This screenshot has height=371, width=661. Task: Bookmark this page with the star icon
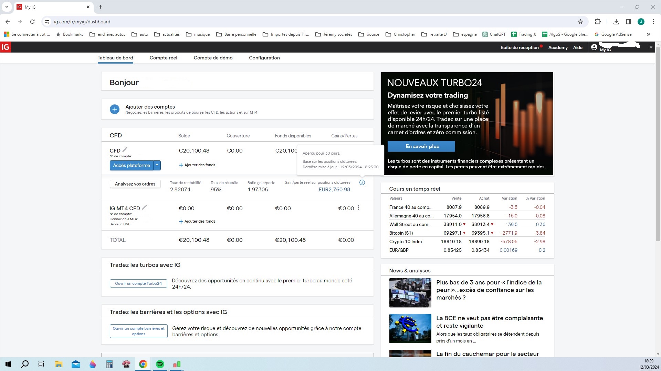[x=580, y=22]
